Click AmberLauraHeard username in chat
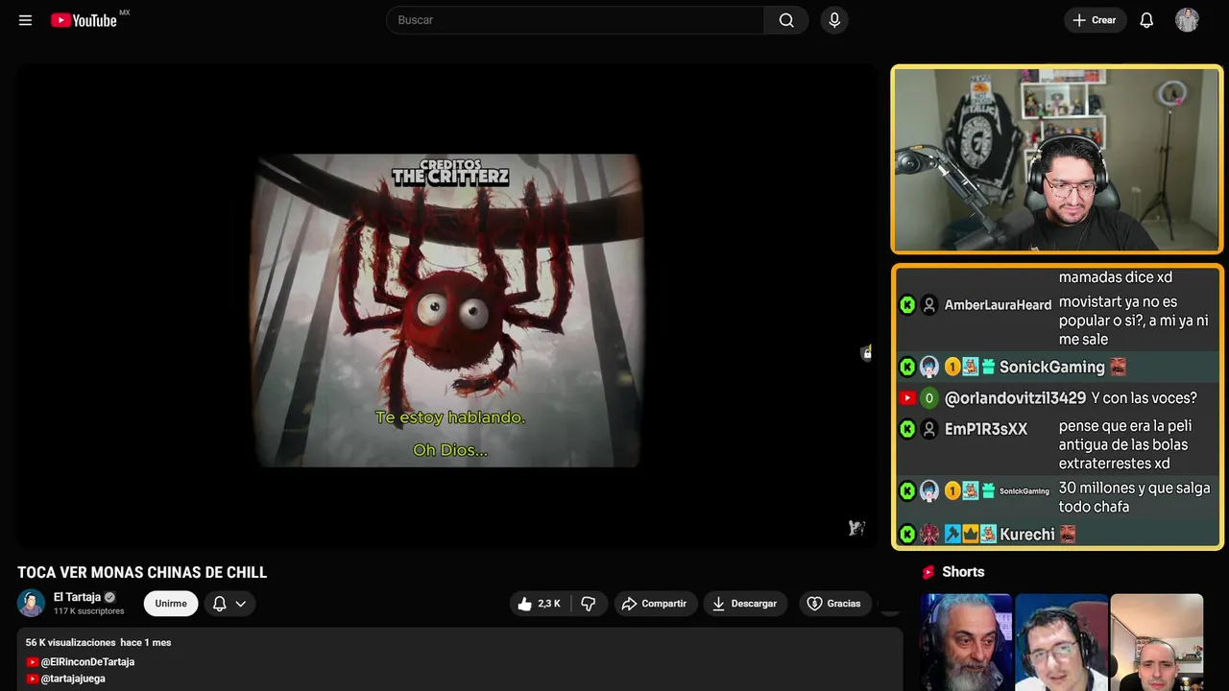 (x=998, y=305)
